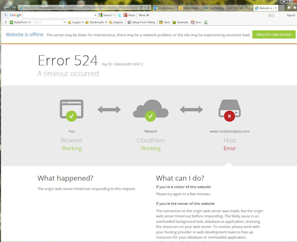The width and height of the screenshot is (297, 242).
Task: Close the Website is... tab
Action: [276, 8]
